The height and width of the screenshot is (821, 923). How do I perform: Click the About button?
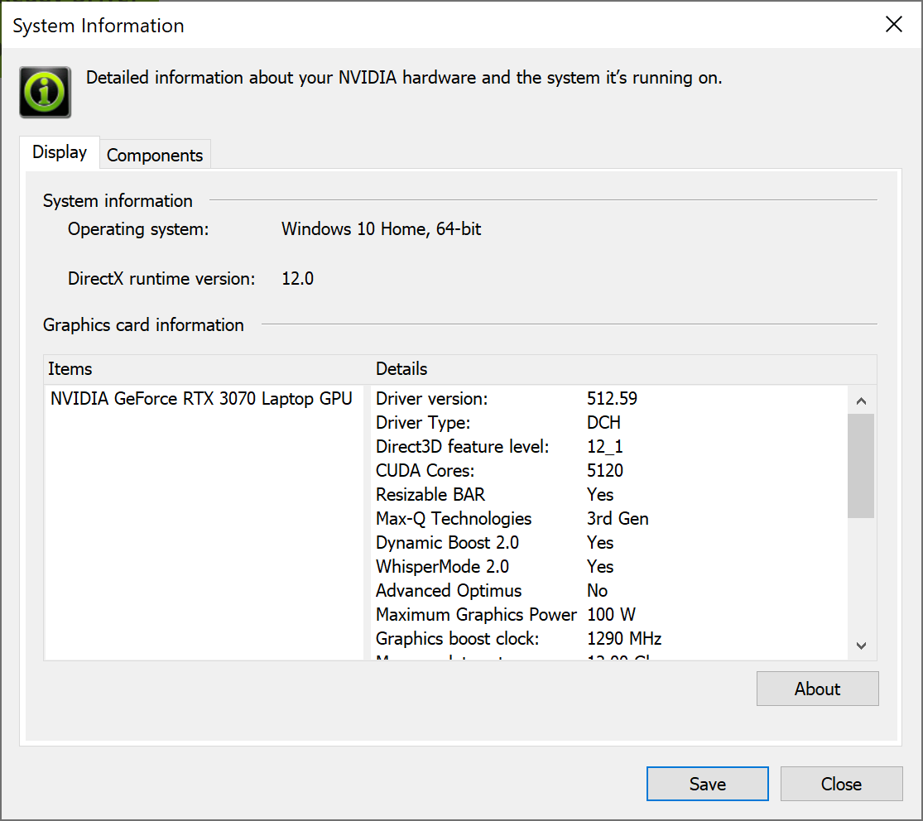[x=817, y=689]
